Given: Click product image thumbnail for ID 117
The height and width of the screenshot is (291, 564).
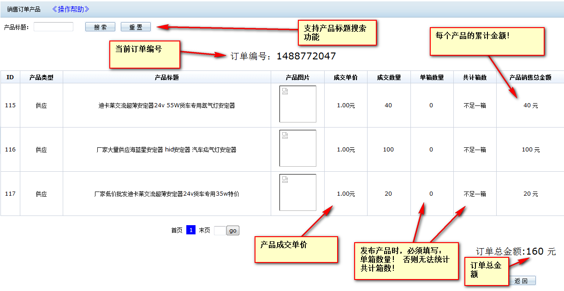Looking at the screenshot, I should [297, 192].
